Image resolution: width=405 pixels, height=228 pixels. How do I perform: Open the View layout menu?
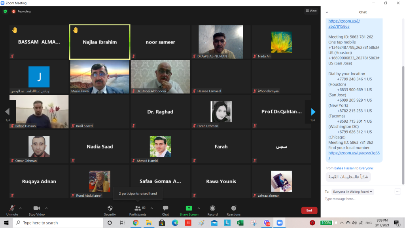click(x=311, y=11)
